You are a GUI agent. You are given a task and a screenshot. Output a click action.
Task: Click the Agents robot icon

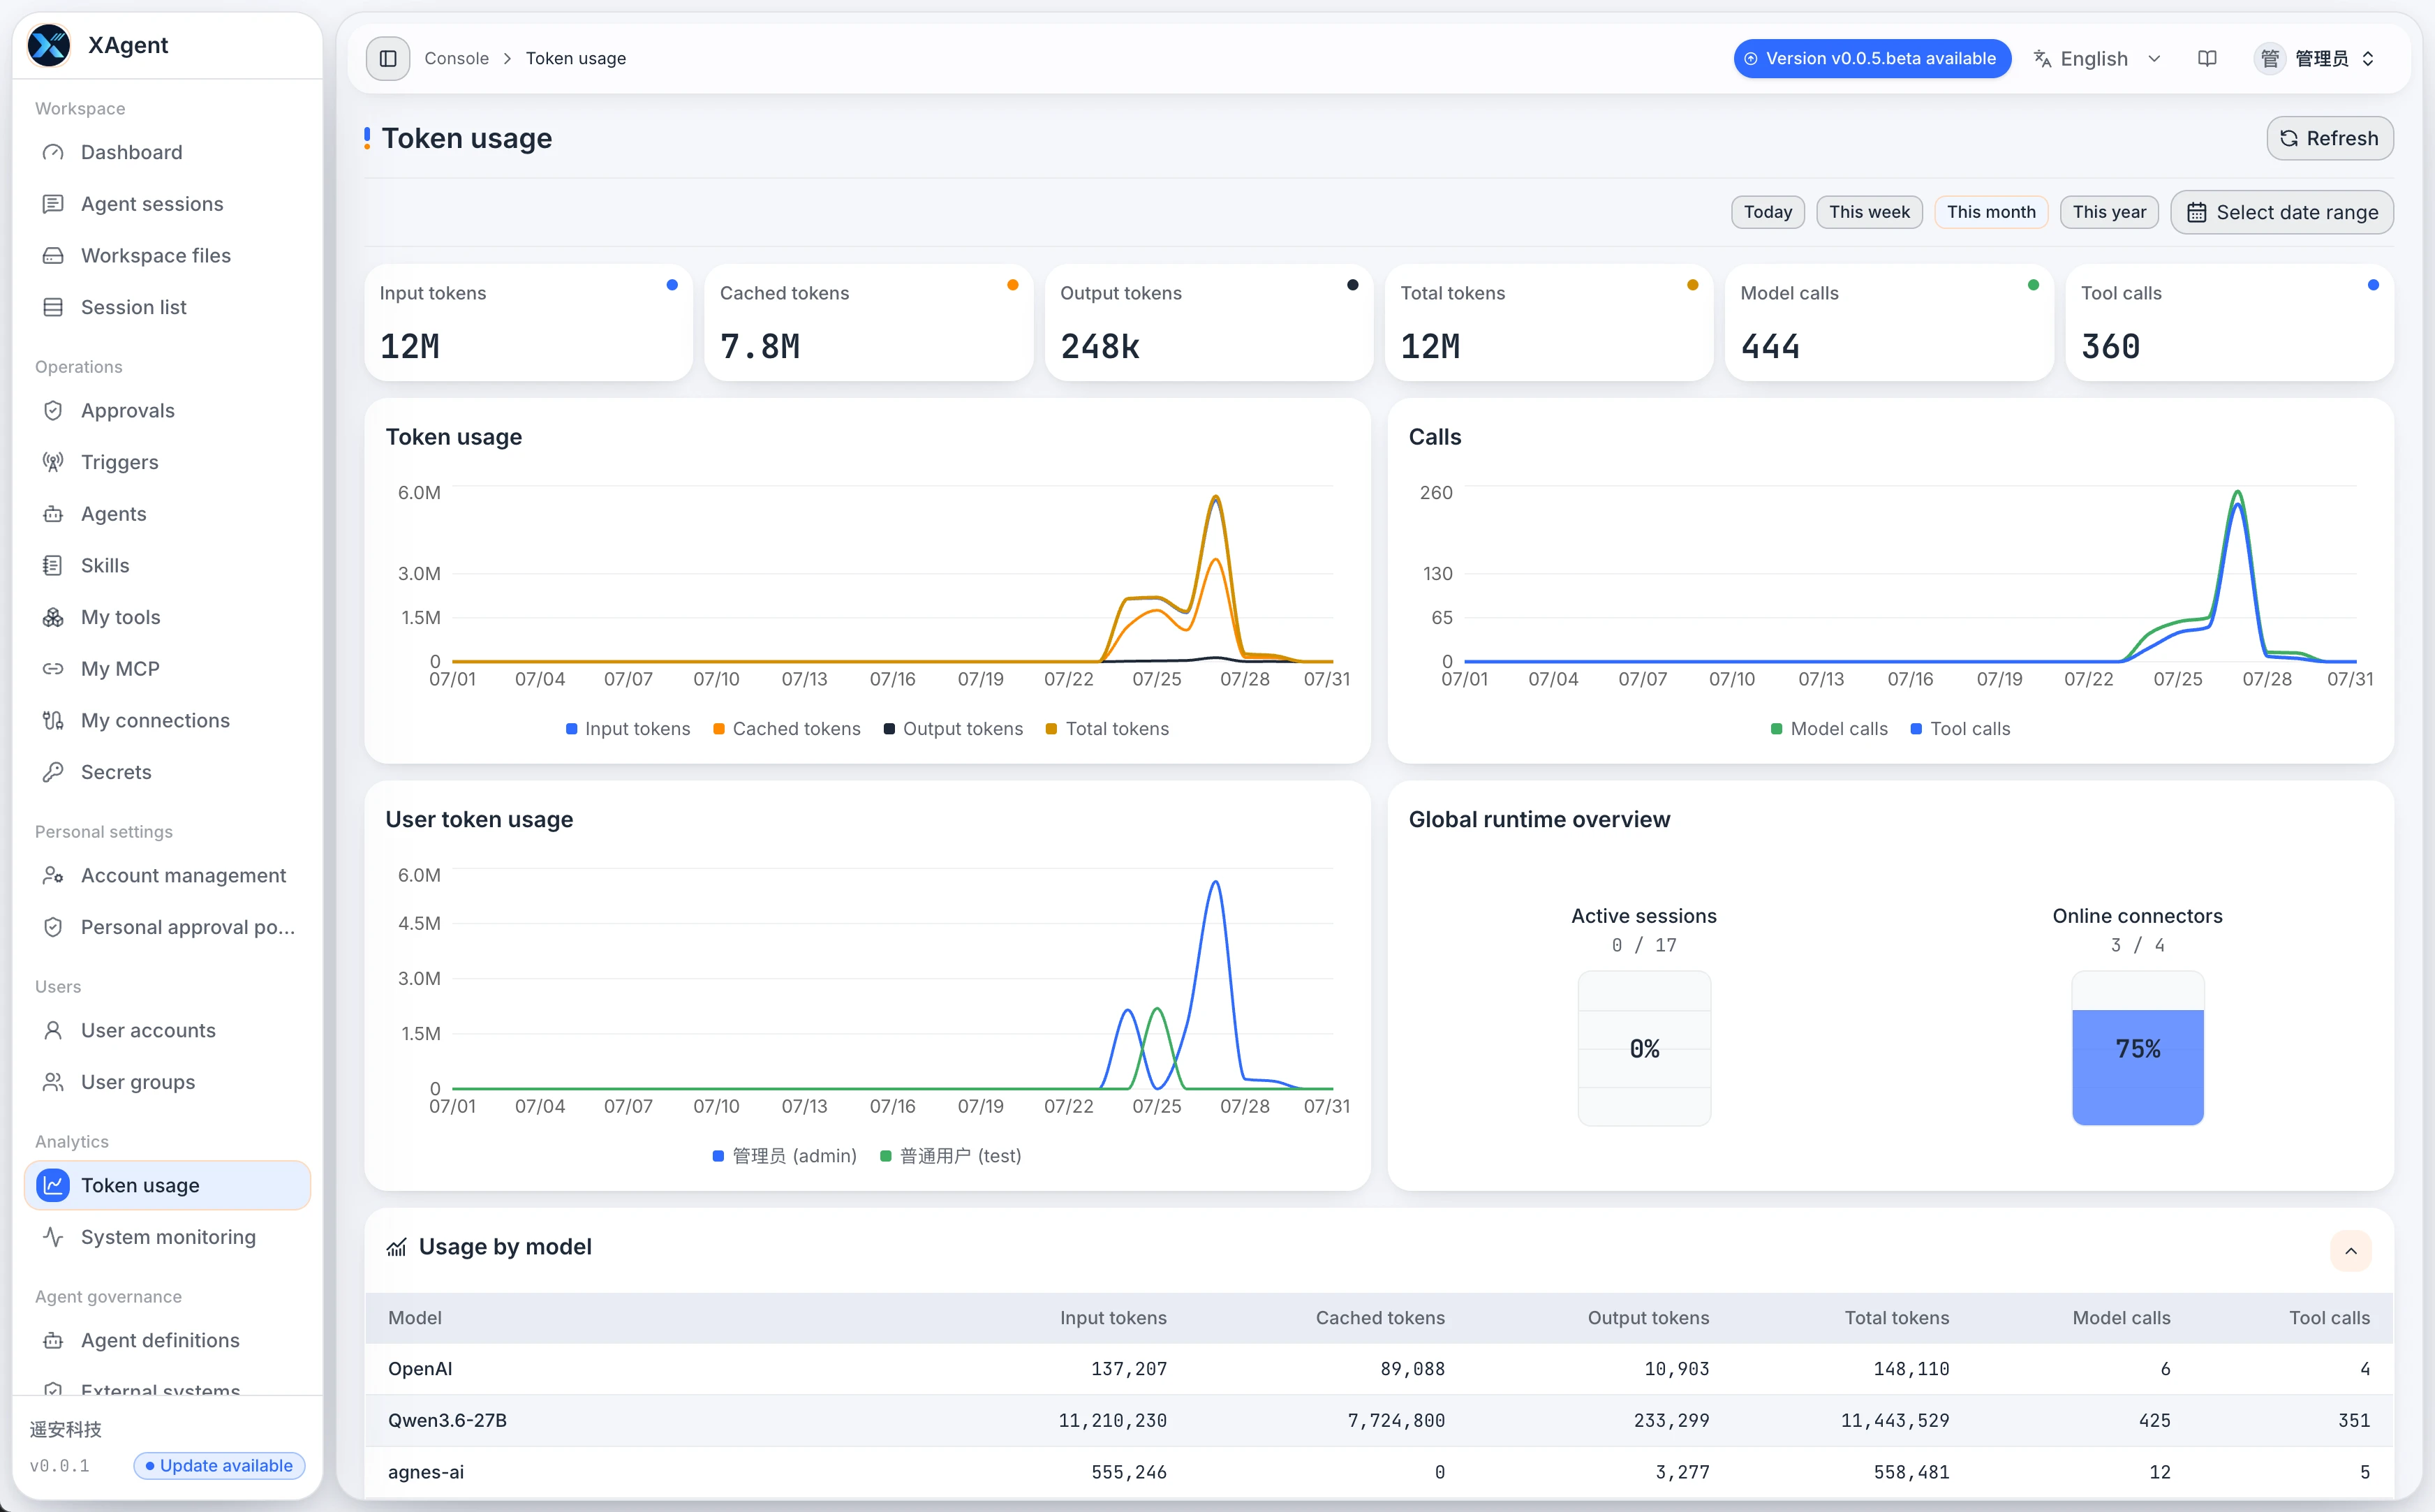click(53, 514)
